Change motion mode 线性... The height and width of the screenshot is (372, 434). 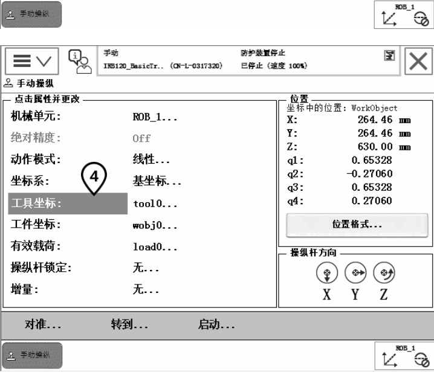coord(151,159)
